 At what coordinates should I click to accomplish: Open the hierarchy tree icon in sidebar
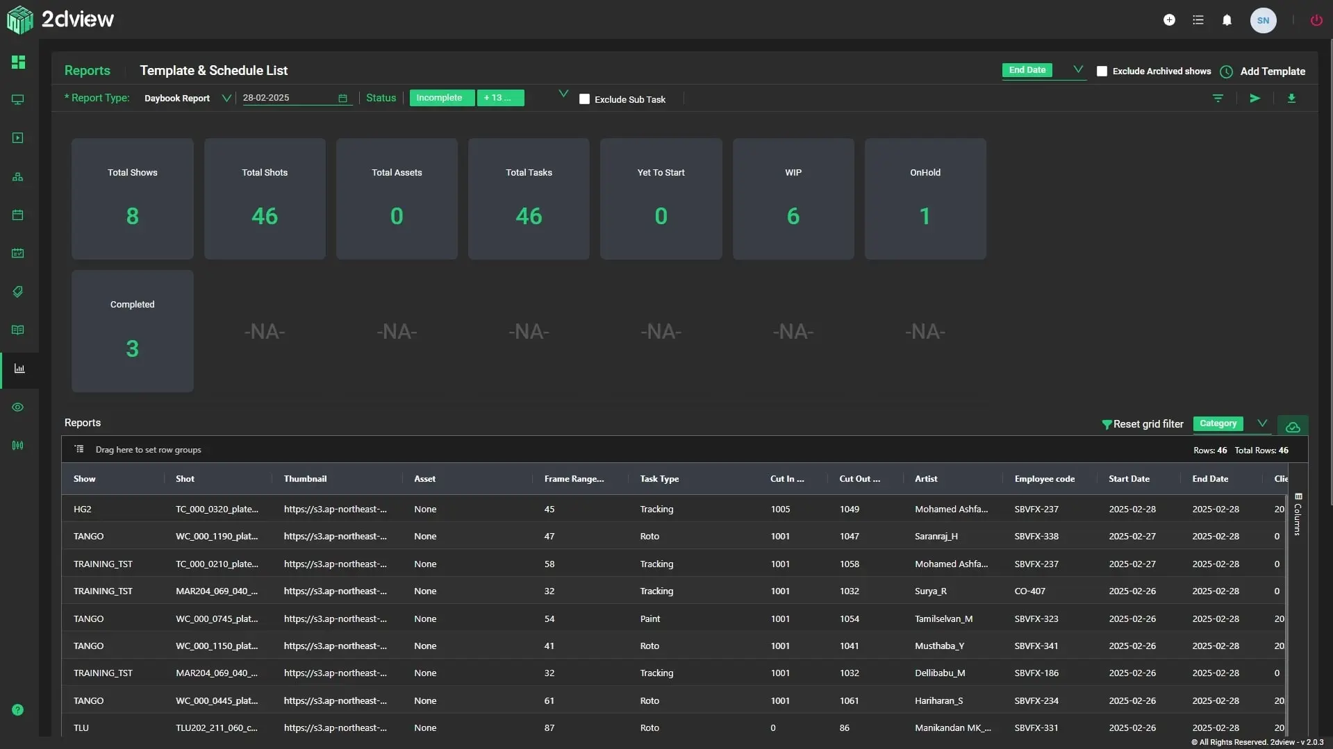(18, 177)
